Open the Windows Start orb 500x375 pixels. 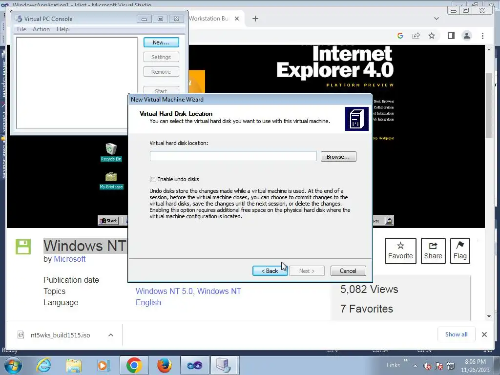13,365
